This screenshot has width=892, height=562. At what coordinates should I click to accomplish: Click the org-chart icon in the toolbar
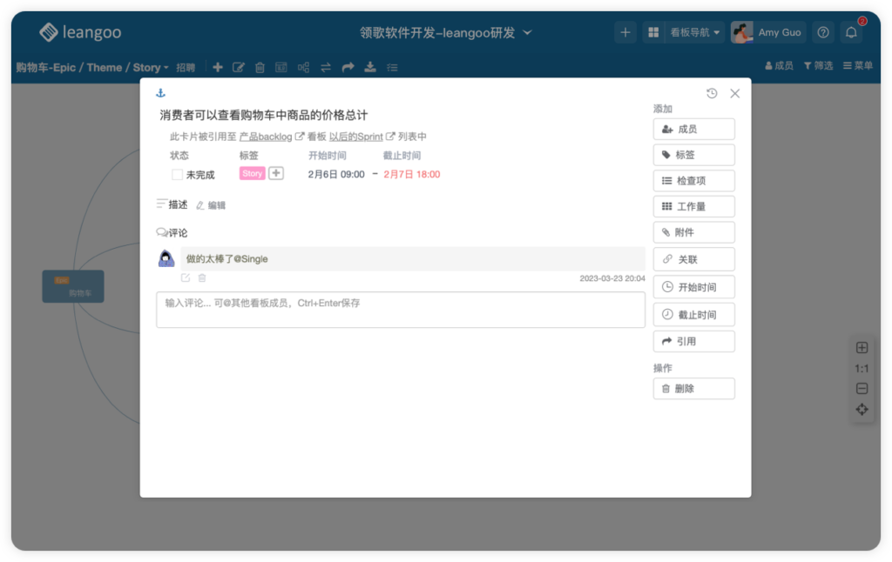(x=303, y=67)
